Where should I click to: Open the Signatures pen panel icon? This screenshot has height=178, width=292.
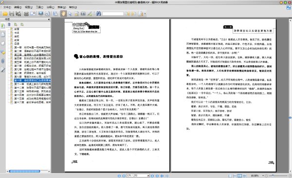pyautogui.click(x=3, y=70)
